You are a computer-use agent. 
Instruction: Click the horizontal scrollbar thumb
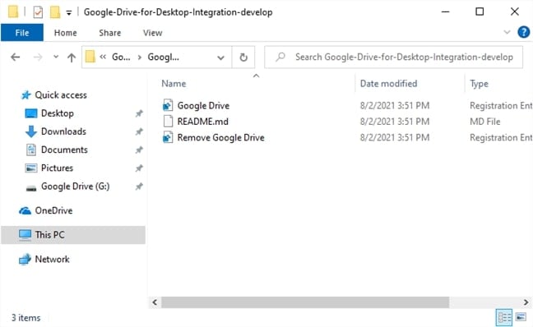click(305, 302)
